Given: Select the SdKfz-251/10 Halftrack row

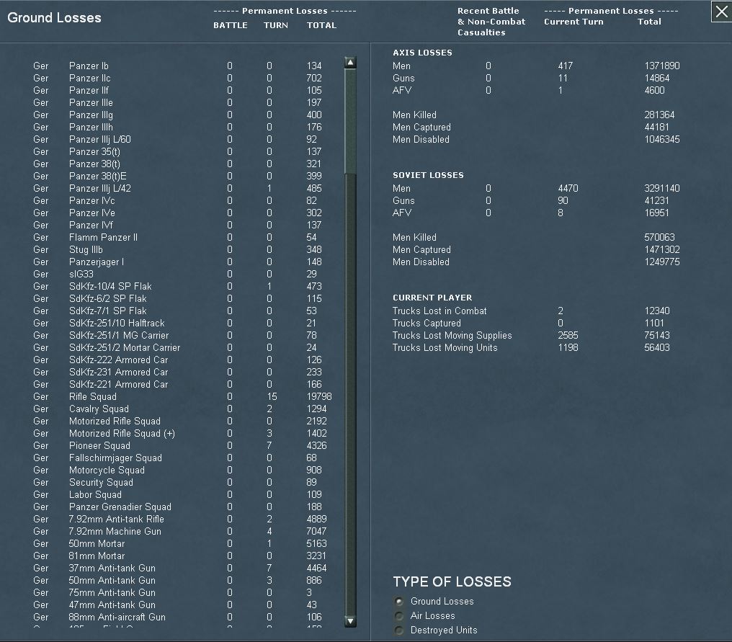Looking at the screenshot, I should [x=182, y=323].
